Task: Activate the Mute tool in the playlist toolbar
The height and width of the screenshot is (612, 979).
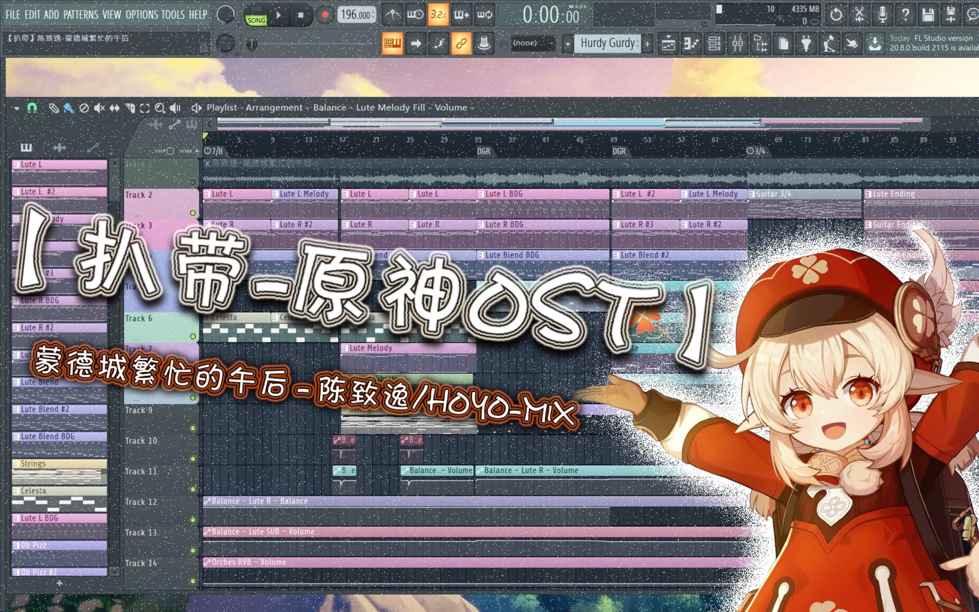Action: point(99,108)
